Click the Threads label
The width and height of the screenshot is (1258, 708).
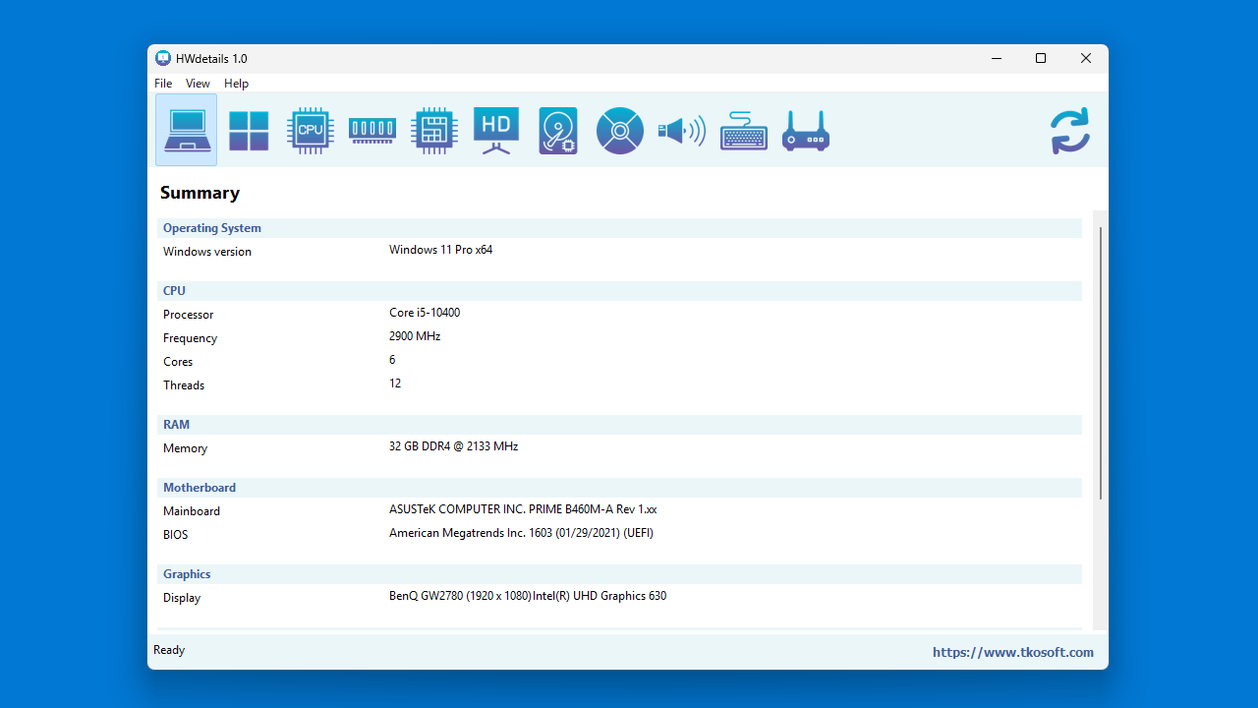click(184, 385)
